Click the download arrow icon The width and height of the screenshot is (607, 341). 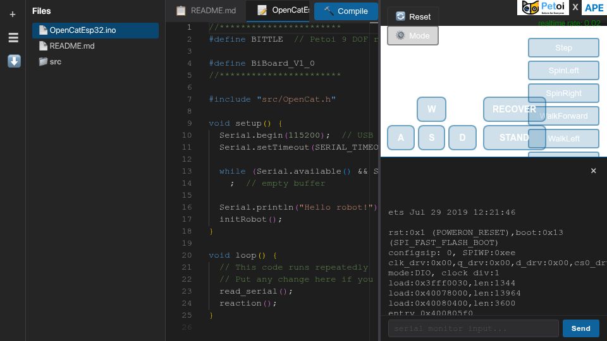pos(14,61)
